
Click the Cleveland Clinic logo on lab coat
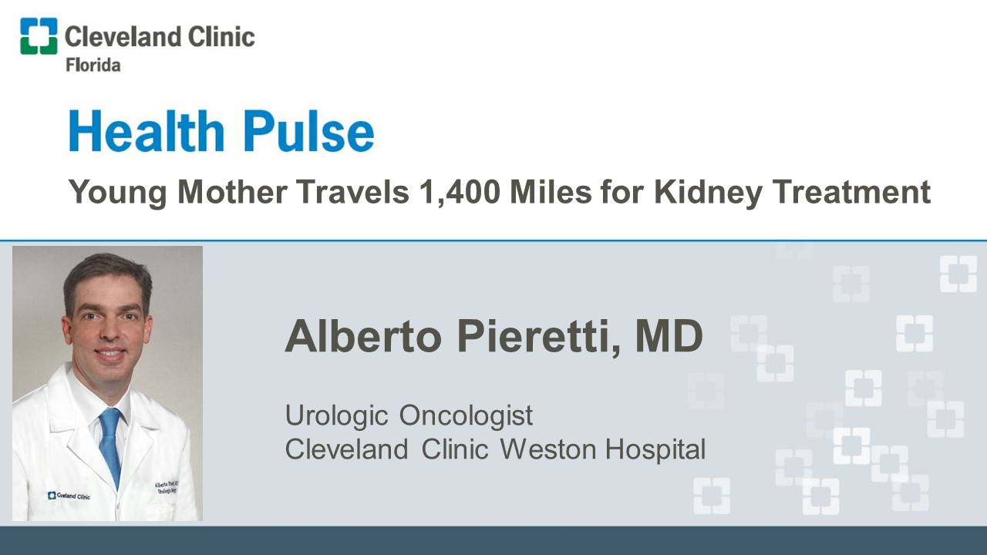click(69, 496)
